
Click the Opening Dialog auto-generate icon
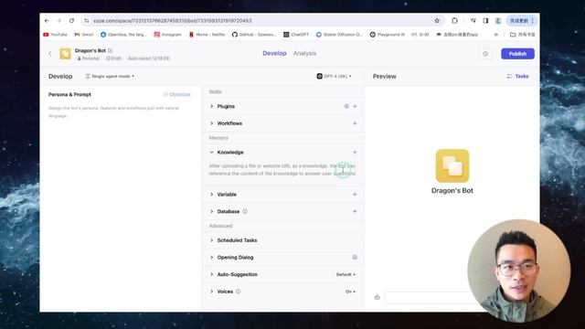point(355,258)
